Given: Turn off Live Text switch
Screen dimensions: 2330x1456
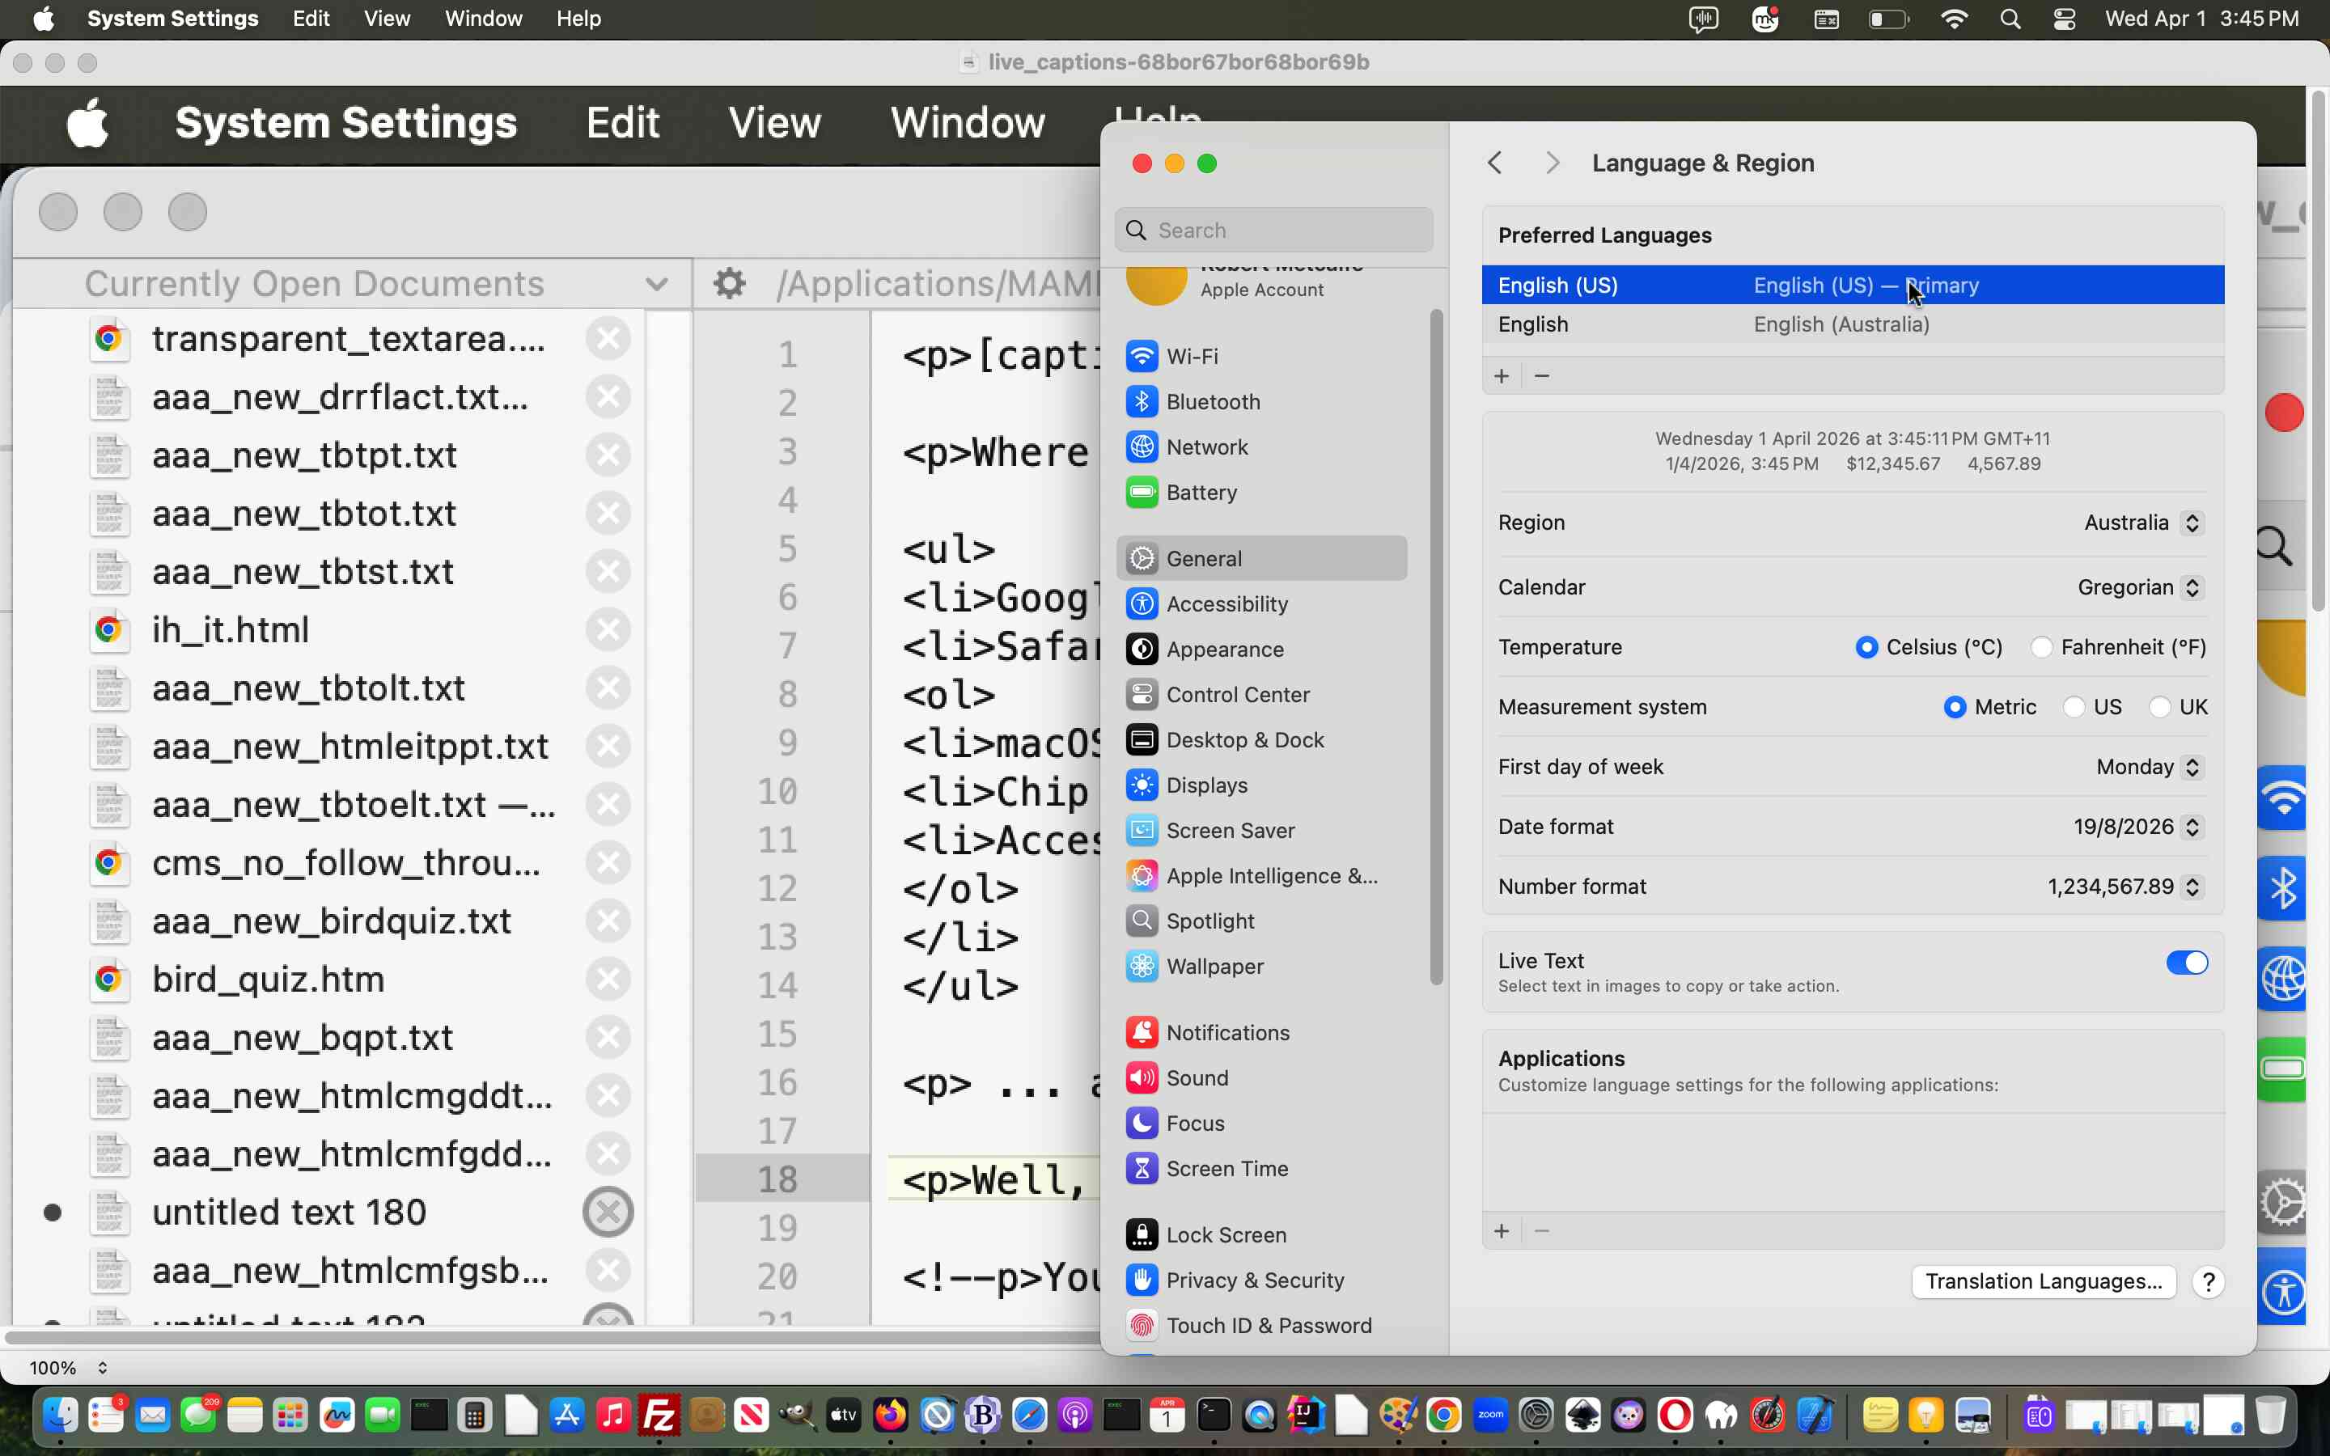Looking at the screenshot, I should [2185, 963].
